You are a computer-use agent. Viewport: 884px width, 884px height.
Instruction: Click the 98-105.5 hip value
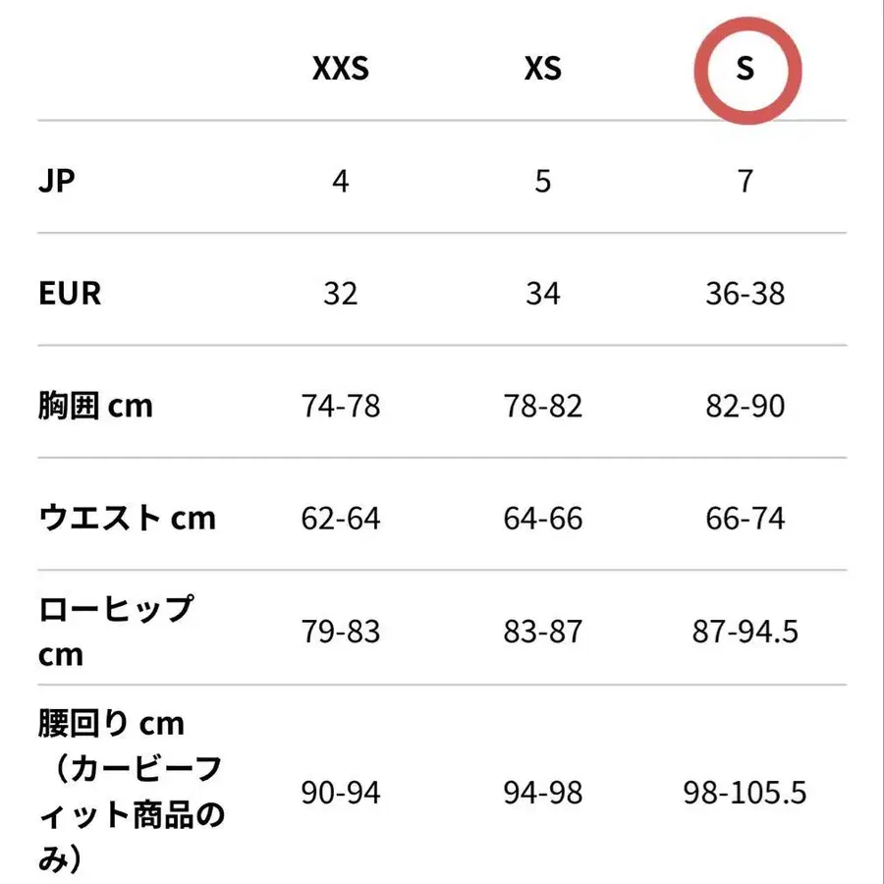[746, 792]
